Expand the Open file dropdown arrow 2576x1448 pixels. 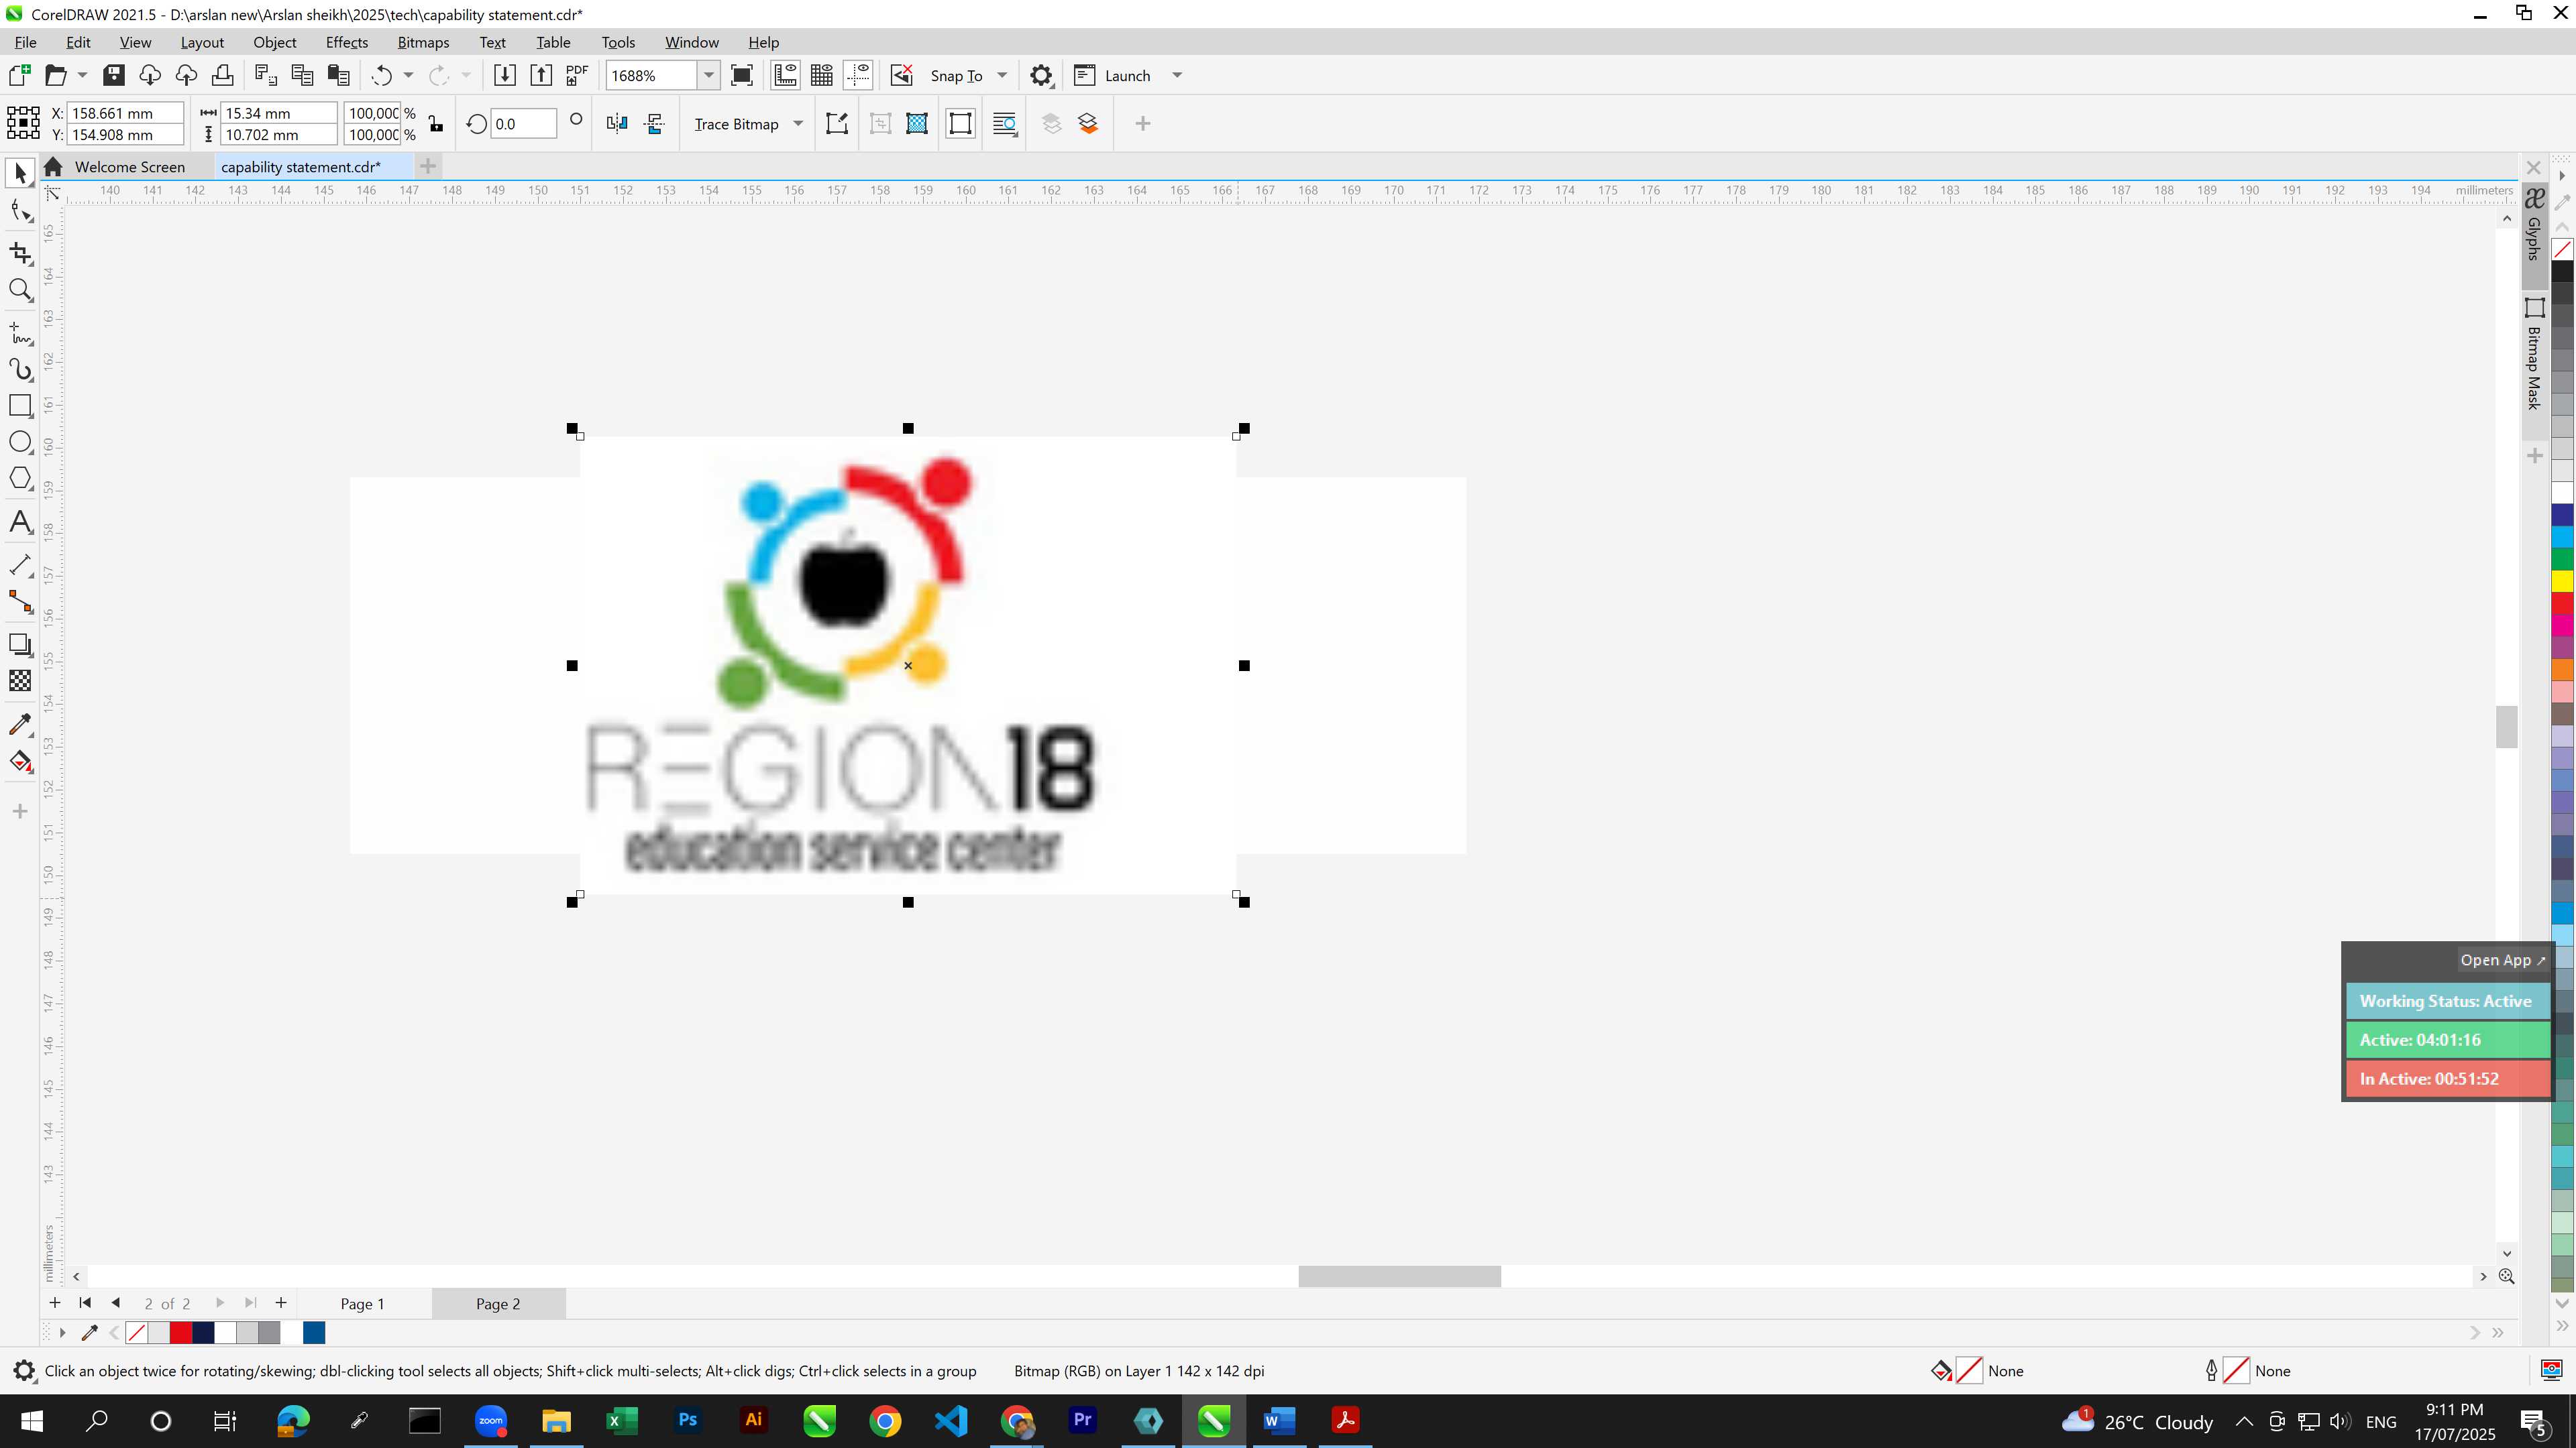pos(82,76)
